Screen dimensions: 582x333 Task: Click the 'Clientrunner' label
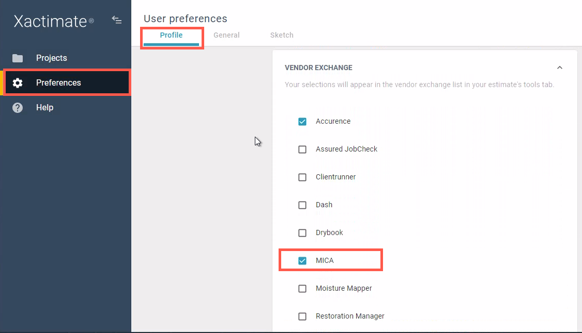335,177
